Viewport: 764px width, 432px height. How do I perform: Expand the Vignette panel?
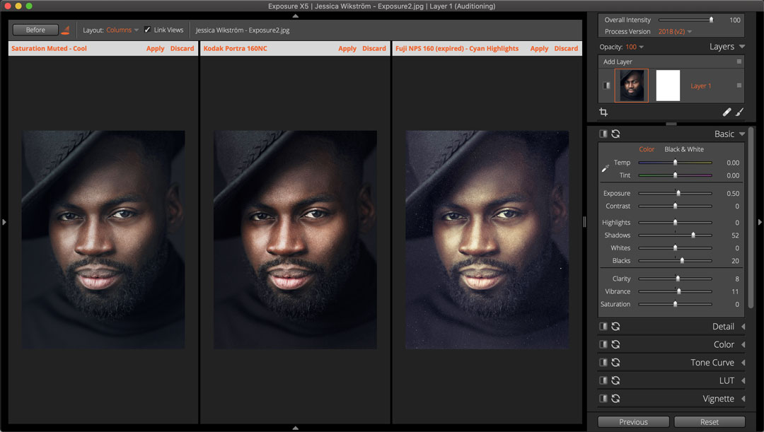coord(743,398)
